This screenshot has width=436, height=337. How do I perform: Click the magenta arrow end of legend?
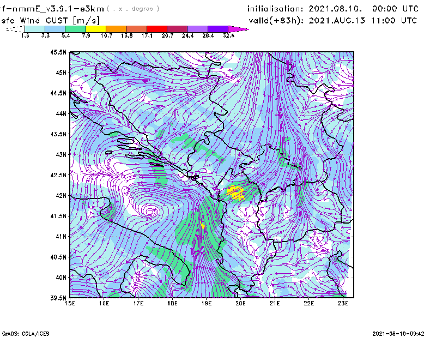click(x=238, y=29)
